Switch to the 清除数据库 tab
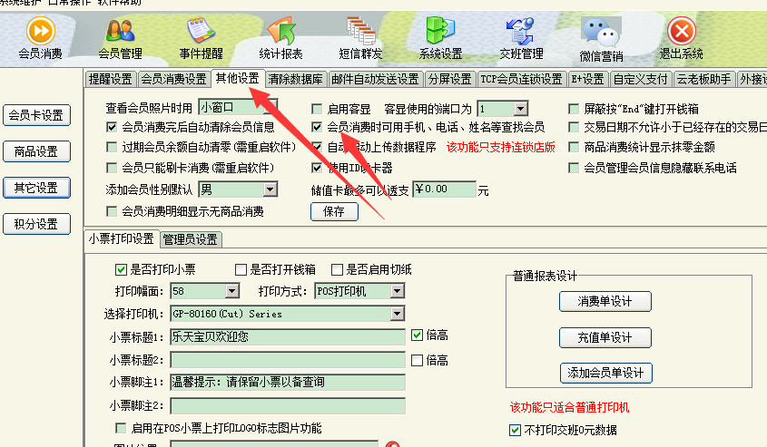767x447 pixels. click(295, 79)
